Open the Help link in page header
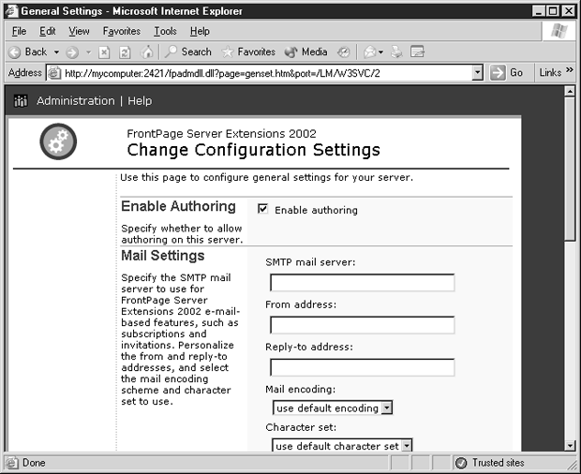Viewport: 581px width, 474px height. [x=140, y=101]
